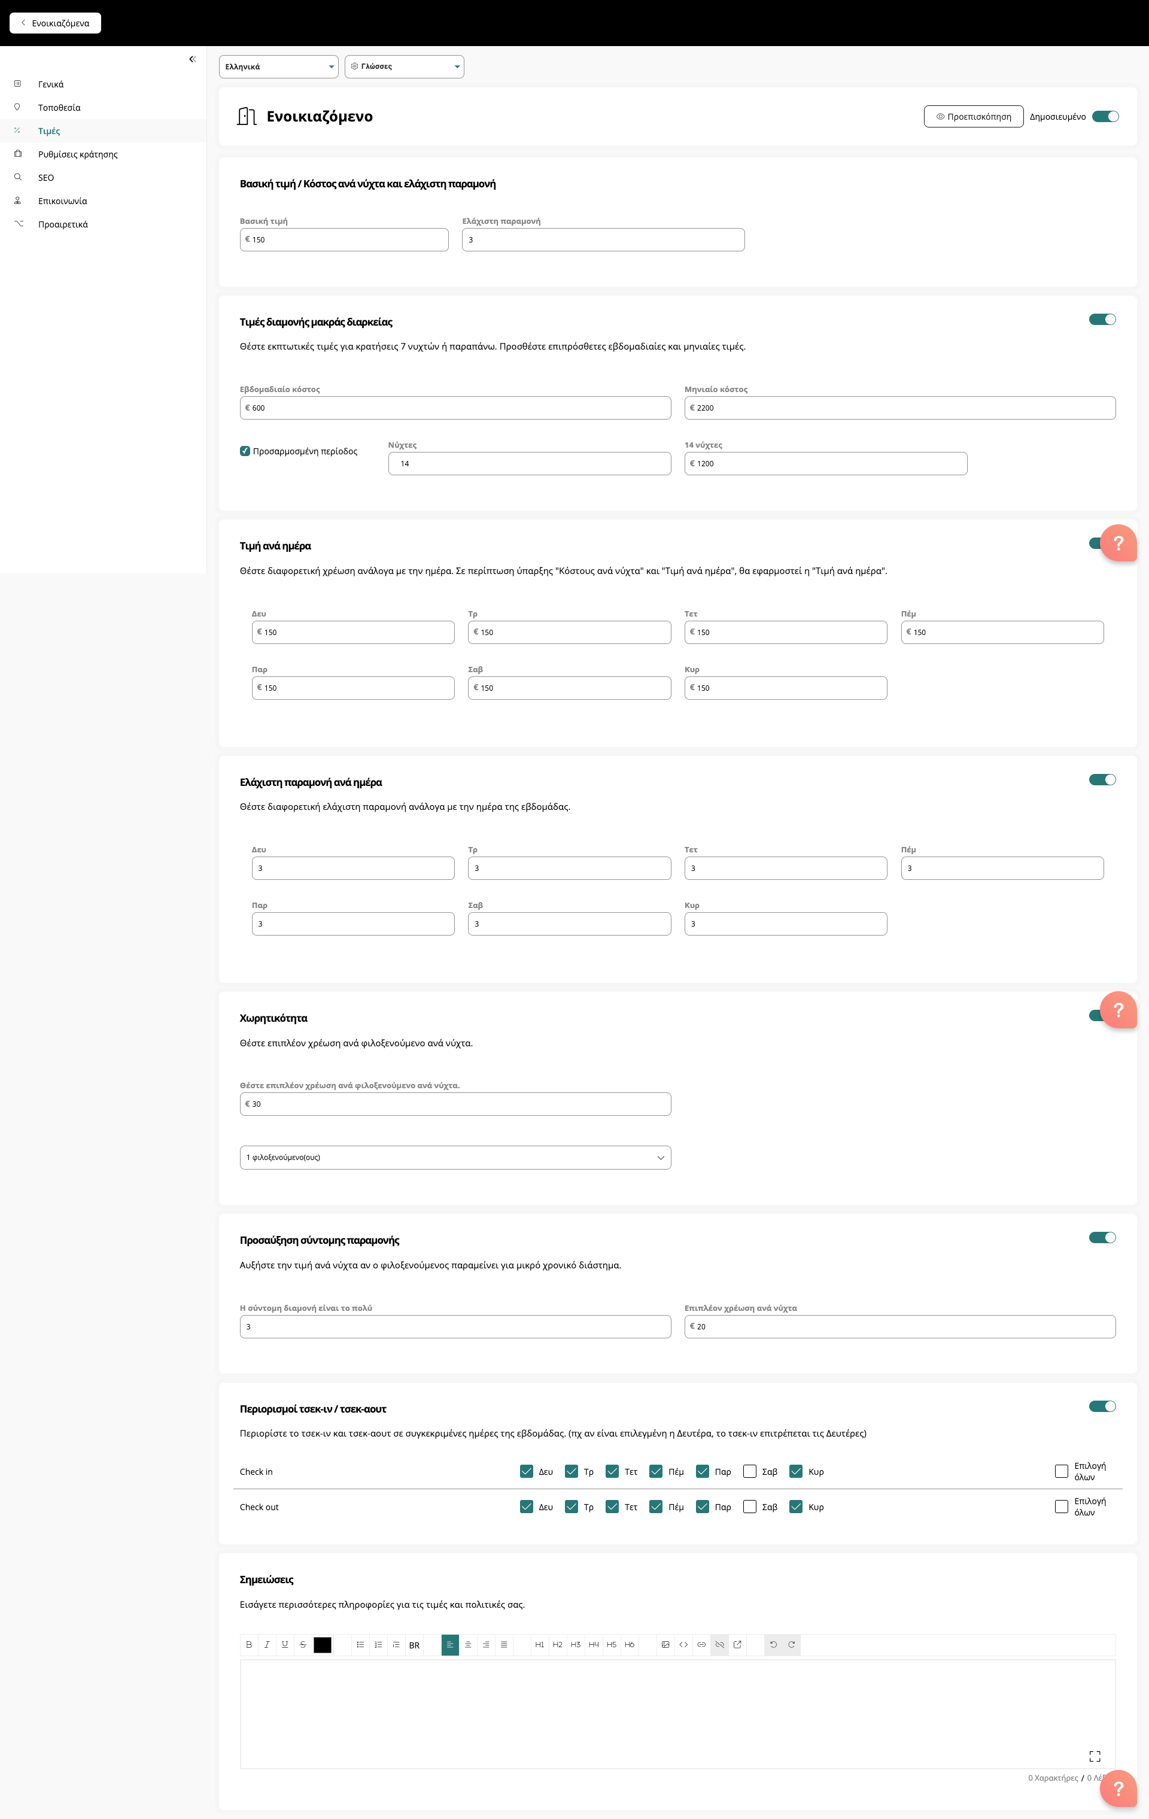Open Ρυθμίσεις κράτησης sidebar section
This screenshot has width=1149, height=1819.
78,154
